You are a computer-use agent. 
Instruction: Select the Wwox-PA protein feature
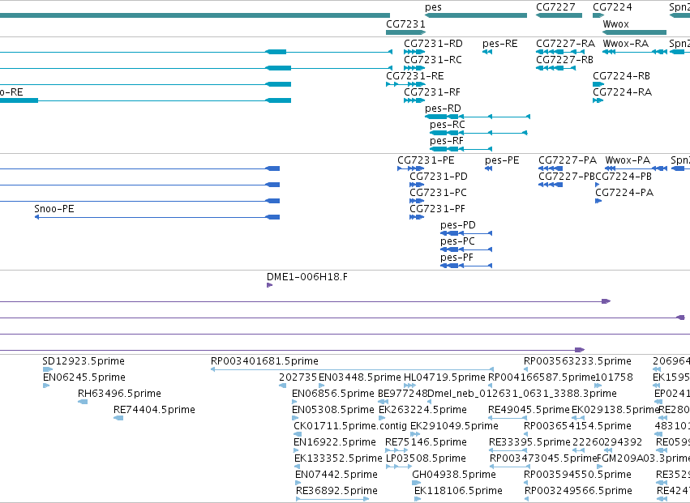click(636, 168)
